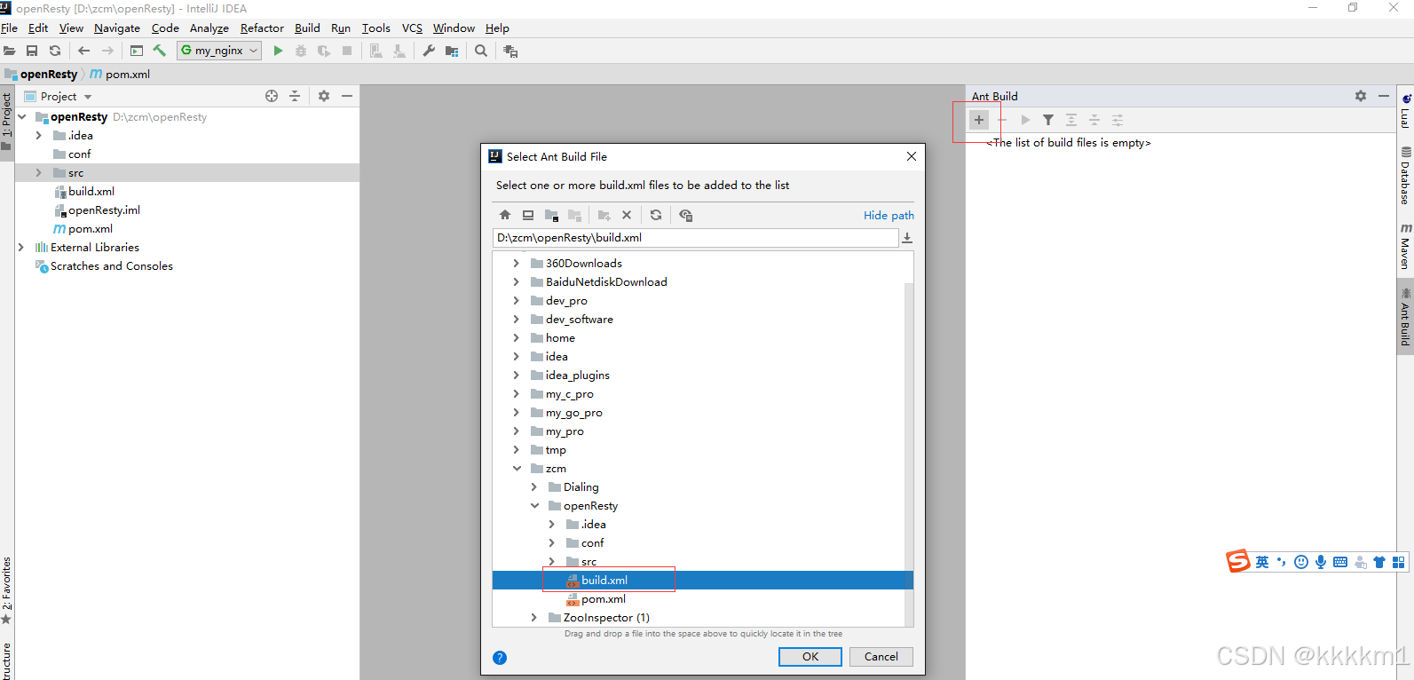Screen dimensions: 1414x680
Task: Hide Ant Build panel with minus icon
Action: [x=1384, y=96]
